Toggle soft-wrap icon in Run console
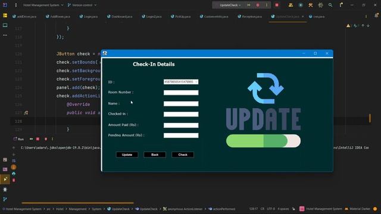 tap(14, 160)
